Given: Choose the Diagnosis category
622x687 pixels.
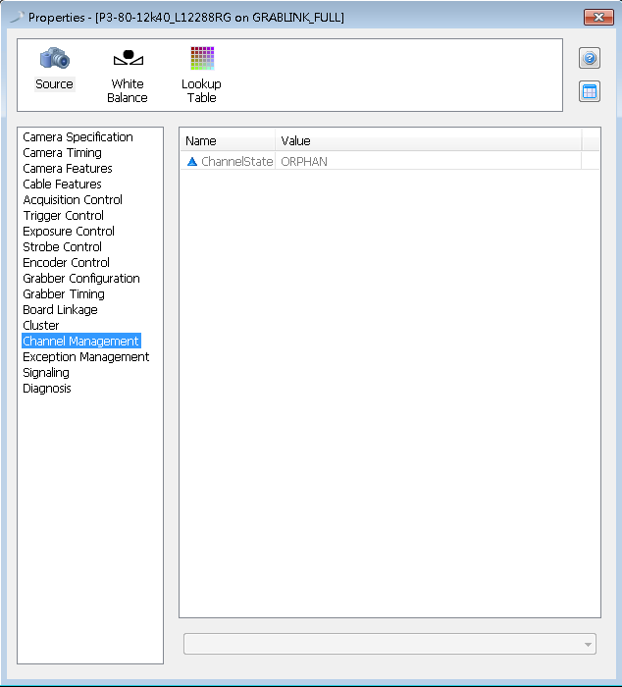Looking at the screenshot, I should click(x=47, y=389).
